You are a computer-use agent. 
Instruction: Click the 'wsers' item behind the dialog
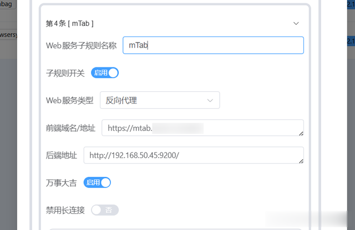pyautogui.click(x=8, y=35)
